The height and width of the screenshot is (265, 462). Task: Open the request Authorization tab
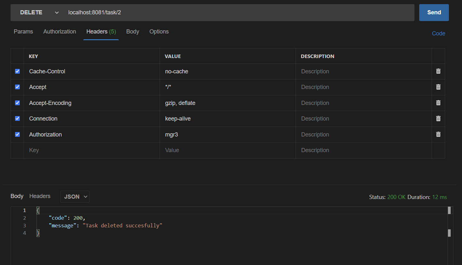click(x=60, y=32)
